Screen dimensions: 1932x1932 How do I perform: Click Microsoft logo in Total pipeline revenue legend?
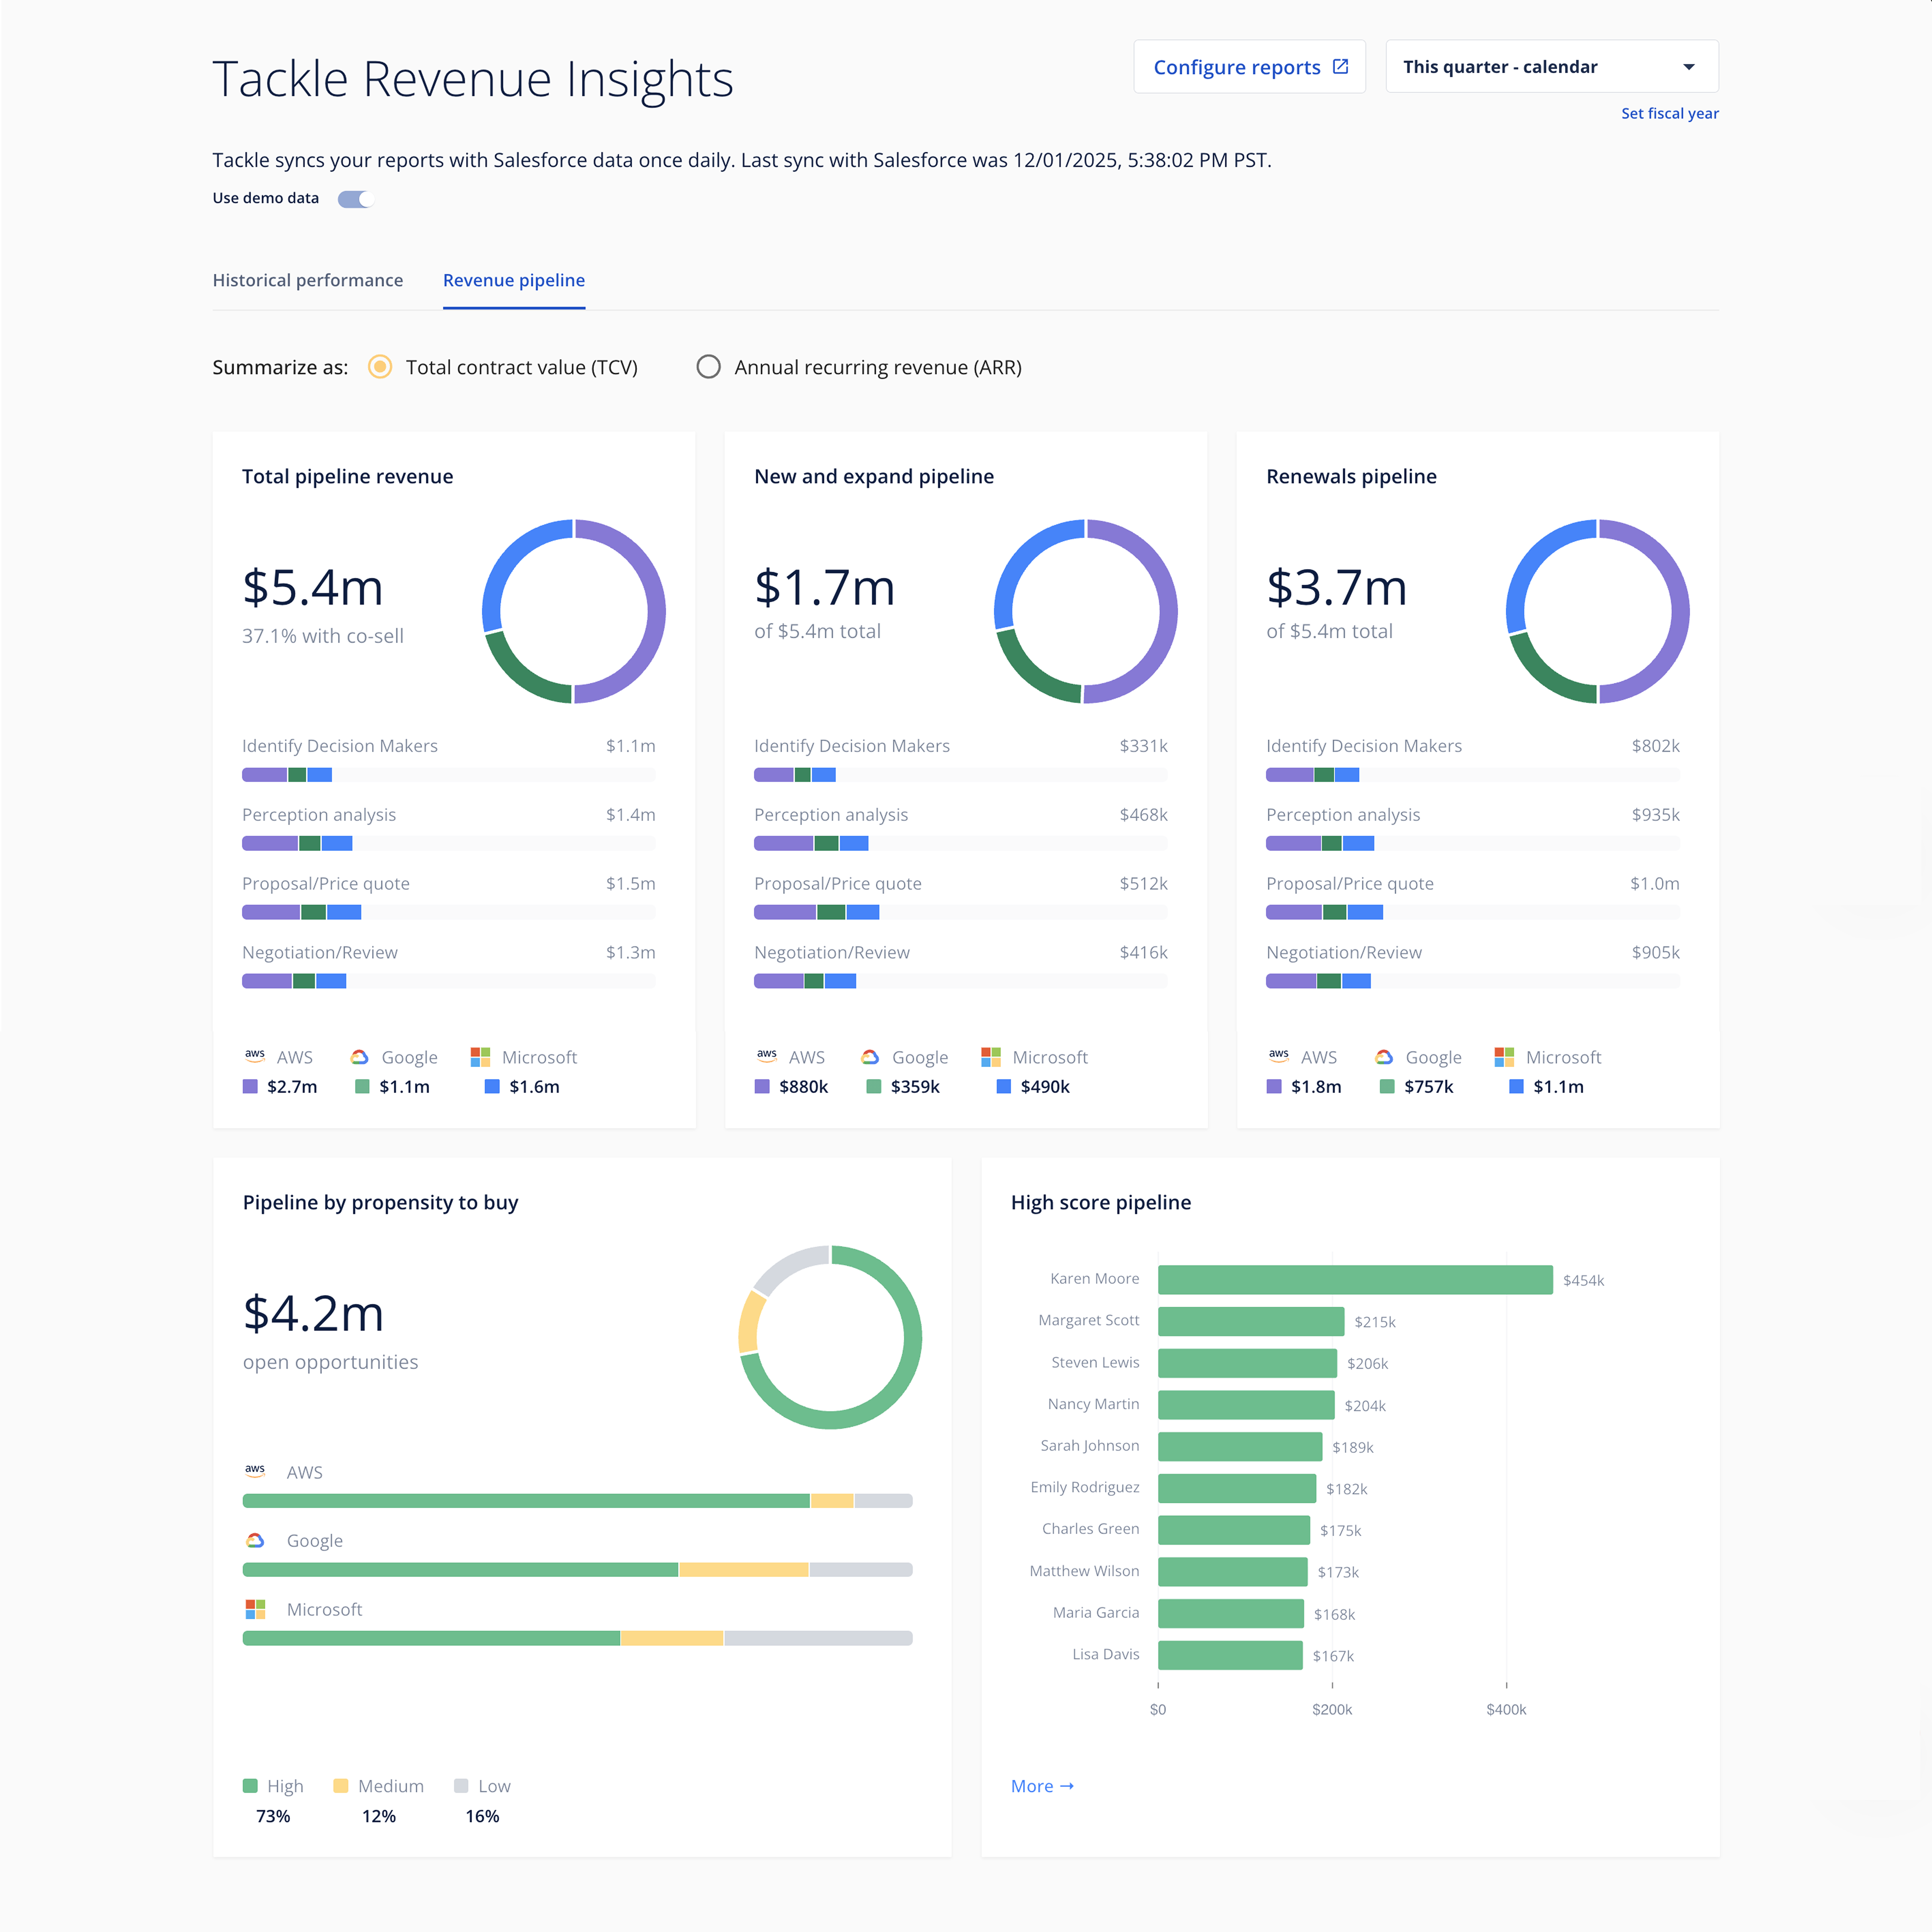tap(480, 1057)
